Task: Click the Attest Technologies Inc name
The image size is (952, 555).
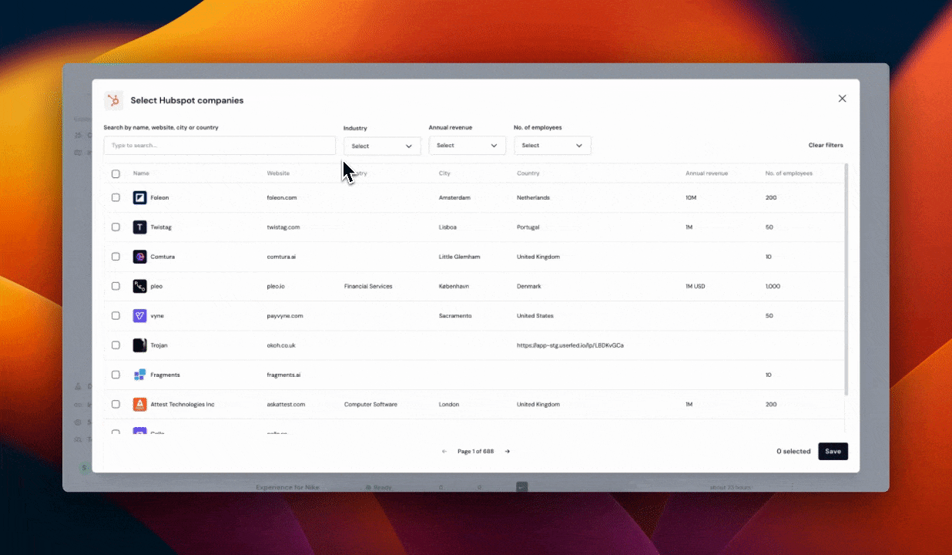Action: (183, 404)
